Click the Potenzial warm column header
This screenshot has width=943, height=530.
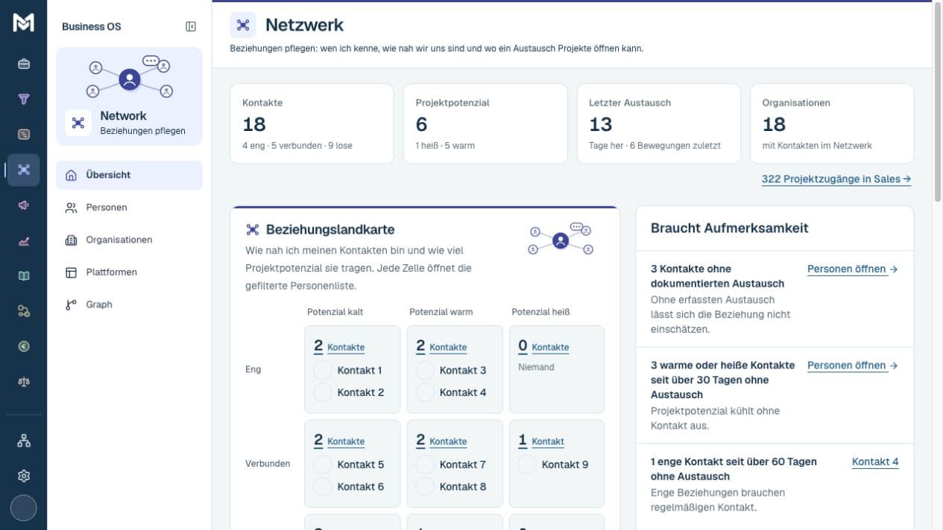click(441, 312)
